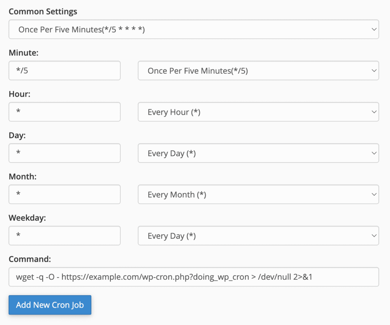This screenshot has height=325, width=390.
Task: Open the Every Month dropdown
Action: pyautogui.click(x=257, y=194)
